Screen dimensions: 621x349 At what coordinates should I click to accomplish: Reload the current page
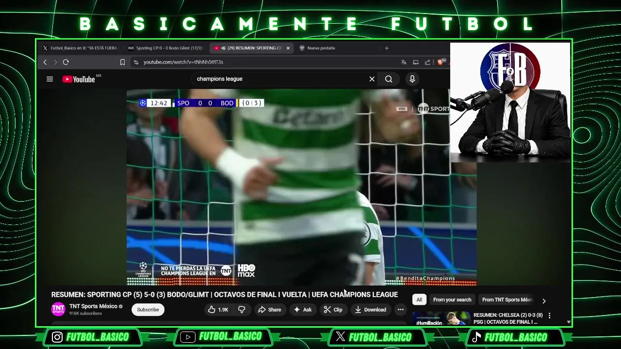(x=66, y=62)
